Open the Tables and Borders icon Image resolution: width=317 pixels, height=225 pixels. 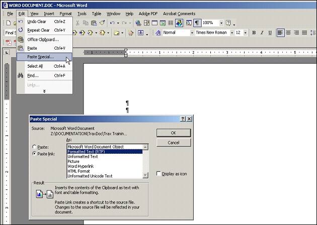(x=146, y=23)
